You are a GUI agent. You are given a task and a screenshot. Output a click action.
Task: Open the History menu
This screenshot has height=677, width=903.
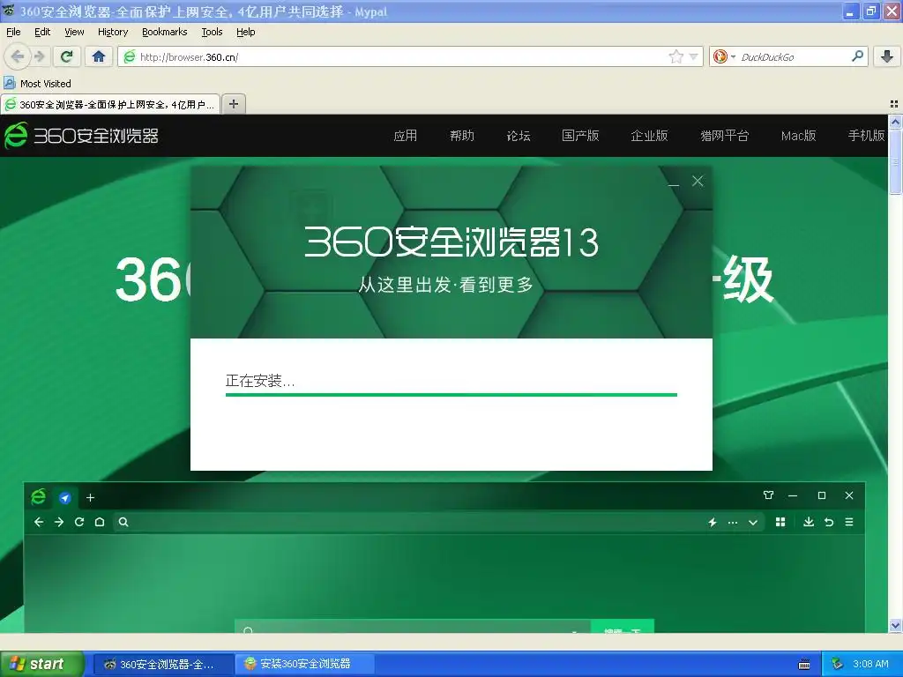pyautogui.click(x=112, y=32)
